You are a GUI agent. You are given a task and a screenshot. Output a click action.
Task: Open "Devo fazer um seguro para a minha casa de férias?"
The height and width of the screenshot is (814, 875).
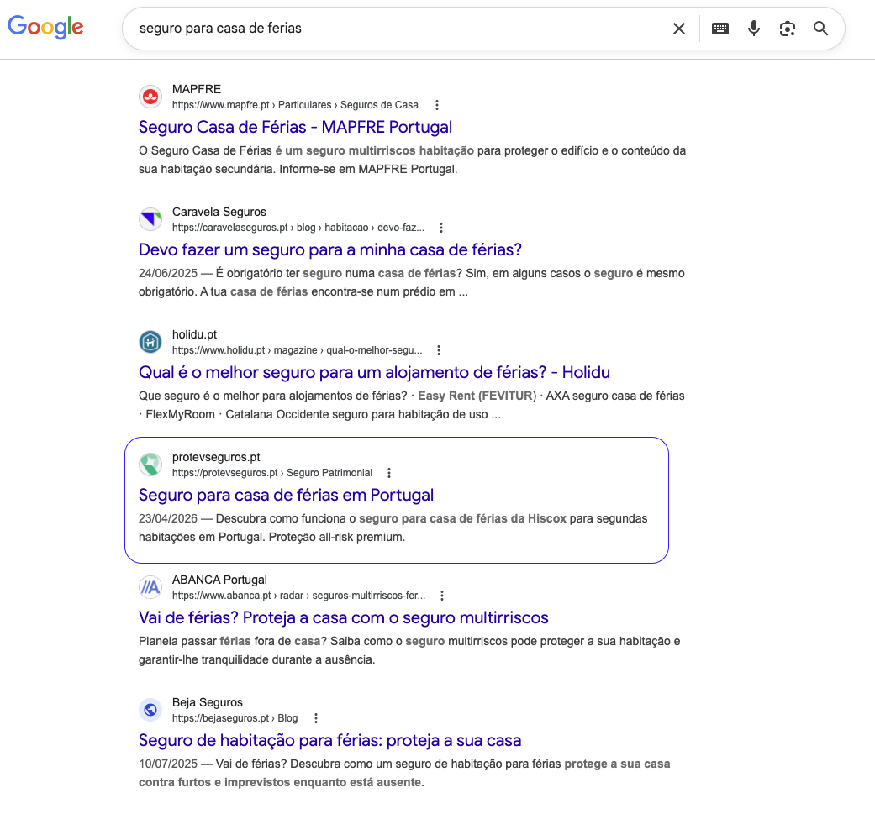(x=329, y=249)
